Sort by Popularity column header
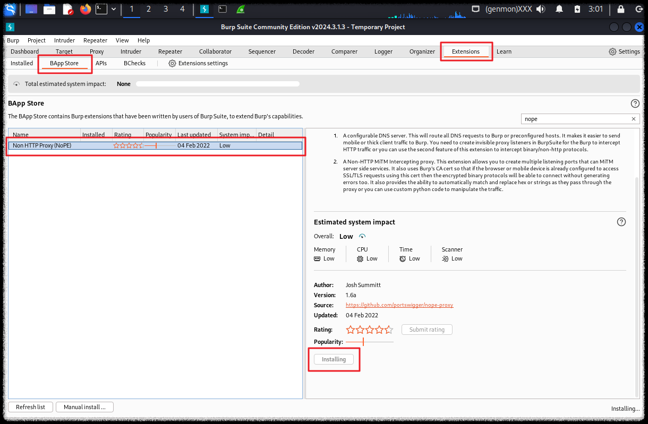648x424 pixels. [159, 135]
